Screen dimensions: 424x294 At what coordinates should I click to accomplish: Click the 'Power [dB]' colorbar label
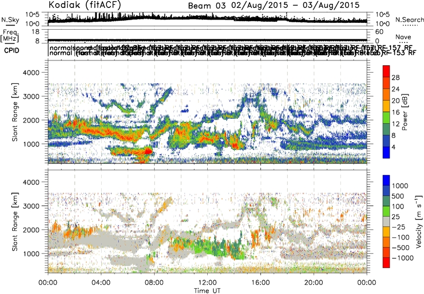[x=404, y=112]
